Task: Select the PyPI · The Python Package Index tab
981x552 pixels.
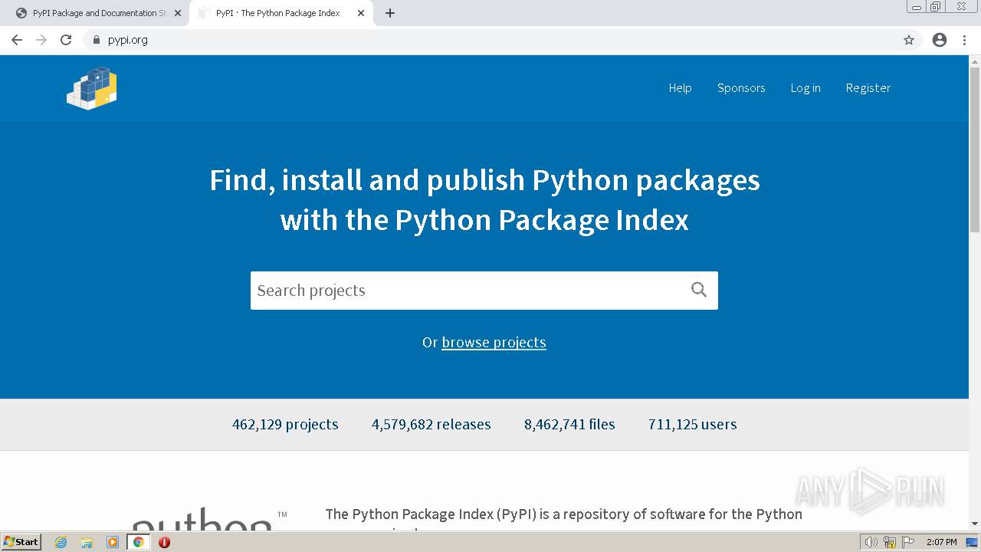Action: click(281, 13)
